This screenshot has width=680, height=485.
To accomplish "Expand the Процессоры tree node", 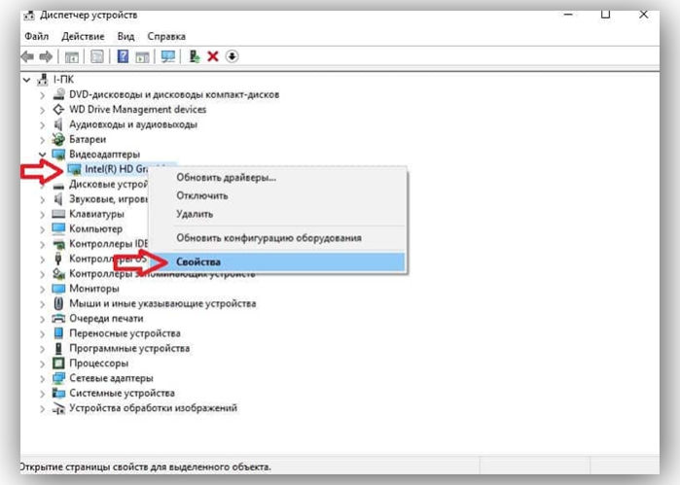I will pos(42,364).
